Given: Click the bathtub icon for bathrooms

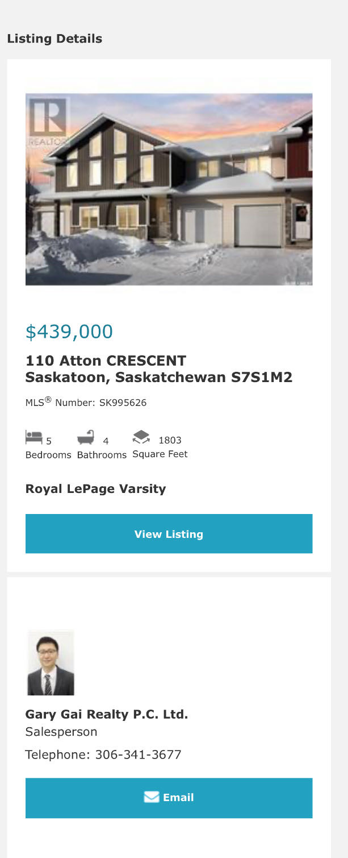Looking at the screenshot, I should point(86,437).
